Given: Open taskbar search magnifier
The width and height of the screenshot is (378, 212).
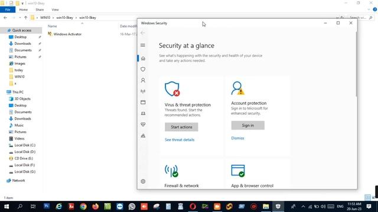Looking at the screenshot, I should click(x=20, y=207).
